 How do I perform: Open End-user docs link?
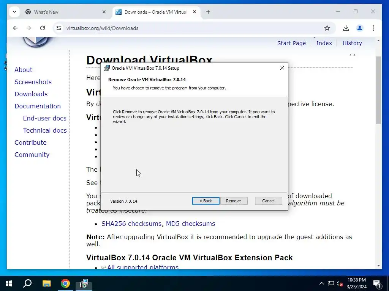coord(45,118)
